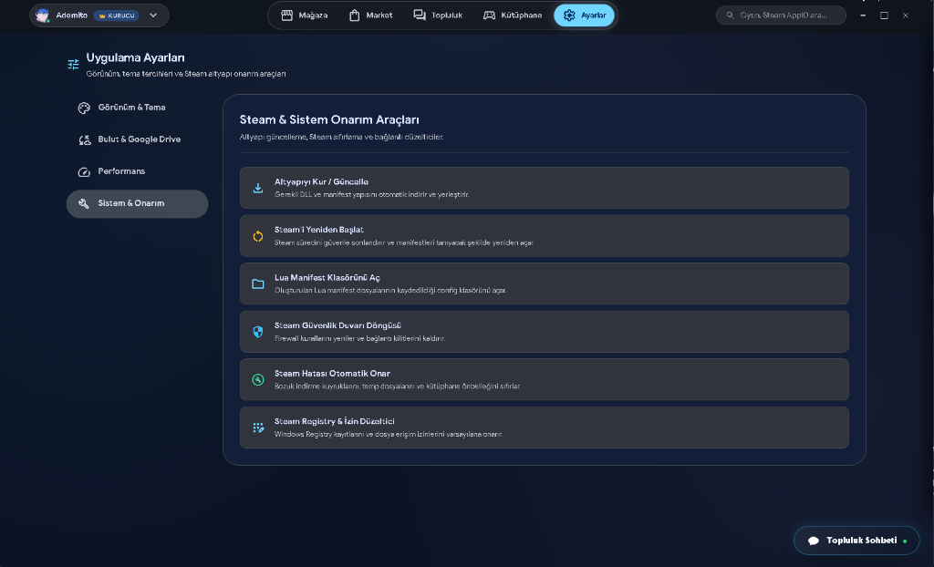Click the search magnifier icon
Viewport: 934px width, 567px height.
(730, 15)
